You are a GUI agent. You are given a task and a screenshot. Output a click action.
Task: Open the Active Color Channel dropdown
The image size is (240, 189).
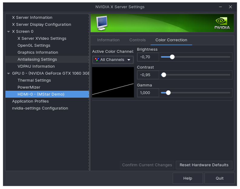pyautogui.click(x=113, y=60)
